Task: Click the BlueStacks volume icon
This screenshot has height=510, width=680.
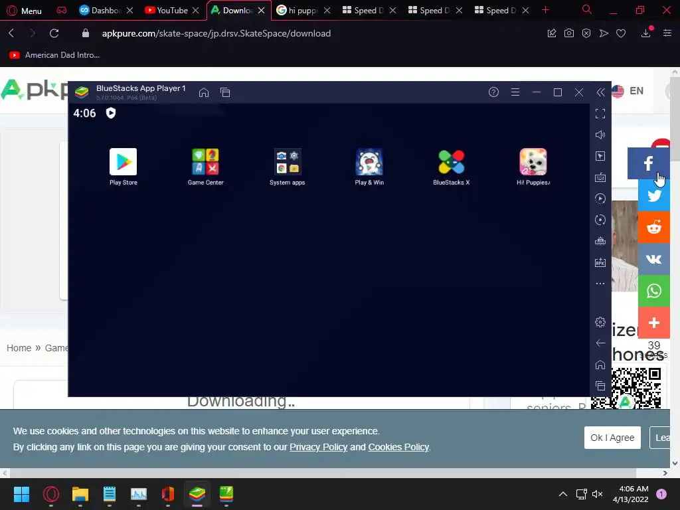Action: 600,135
